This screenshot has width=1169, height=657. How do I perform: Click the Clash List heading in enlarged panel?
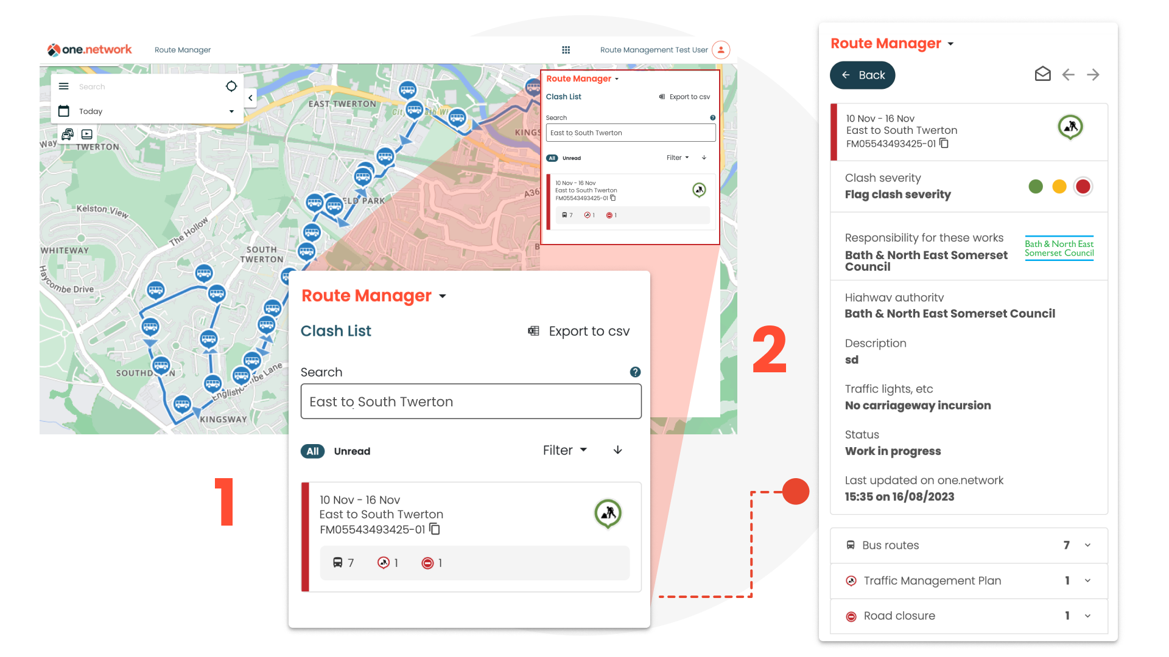(336, 331)
